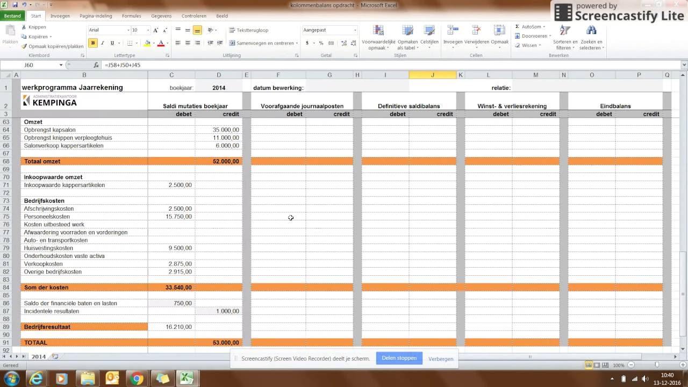
Task: Click the thousands separator (000) icon
Action: 330,43
